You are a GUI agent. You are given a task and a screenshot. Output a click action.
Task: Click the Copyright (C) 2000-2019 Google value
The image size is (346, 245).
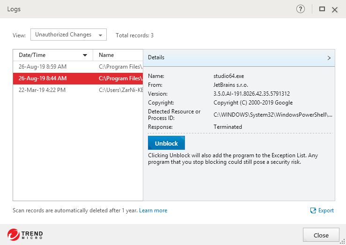[253, 103]
